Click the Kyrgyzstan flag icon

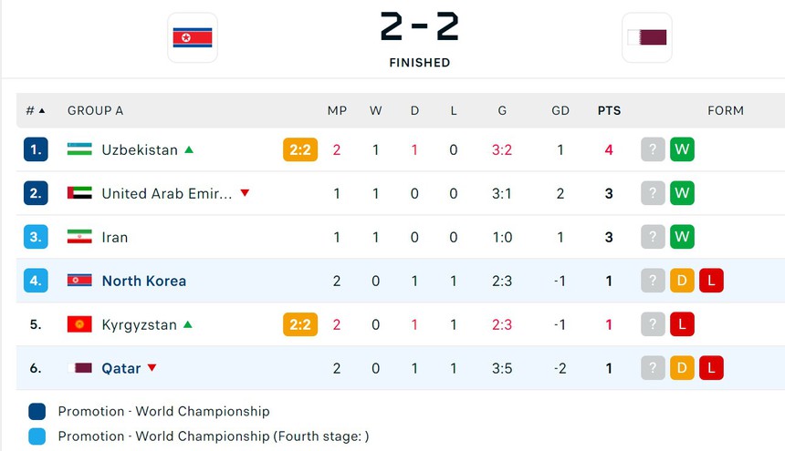79,324
